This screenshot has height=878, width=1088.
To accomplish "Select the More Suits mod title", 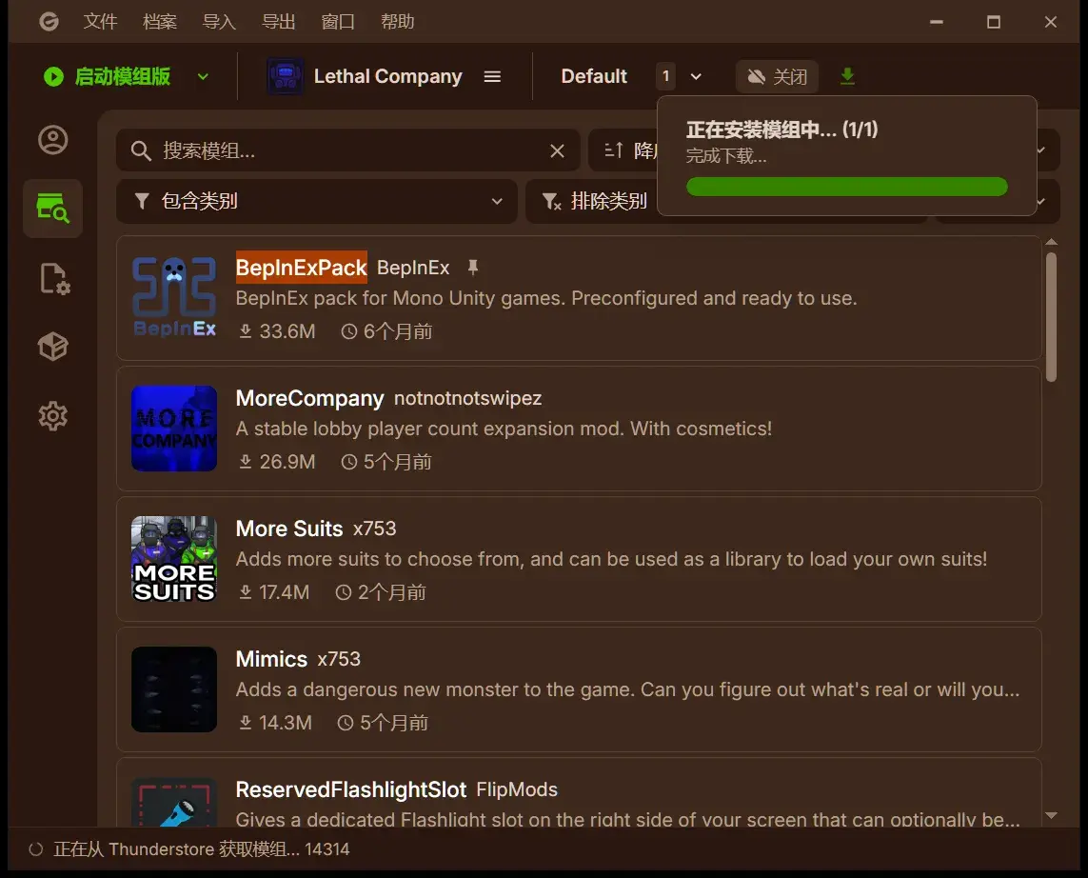I will 289,529.
